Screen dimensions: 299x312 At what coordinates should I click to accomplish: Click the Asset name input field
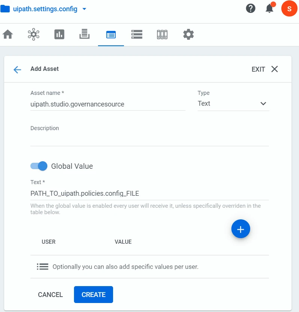point(108,104)
